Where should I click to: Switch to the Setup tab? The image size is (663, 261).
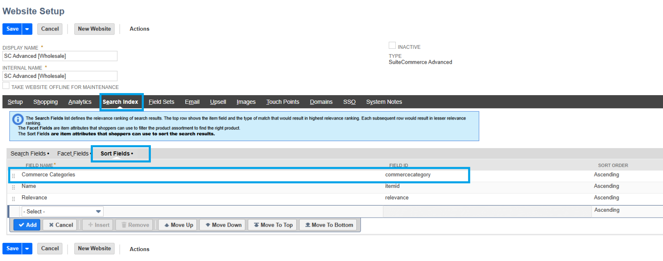(x=15, y=102)
